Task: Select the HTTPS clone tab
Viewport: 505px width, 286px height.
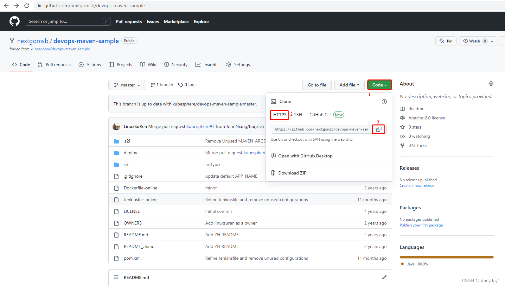Action: click(280, 115)
